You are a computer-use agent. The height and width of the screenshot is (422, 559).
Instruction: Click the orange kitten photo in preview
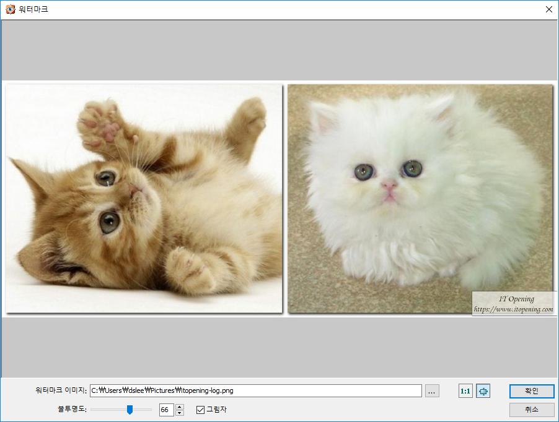point(144,198)
